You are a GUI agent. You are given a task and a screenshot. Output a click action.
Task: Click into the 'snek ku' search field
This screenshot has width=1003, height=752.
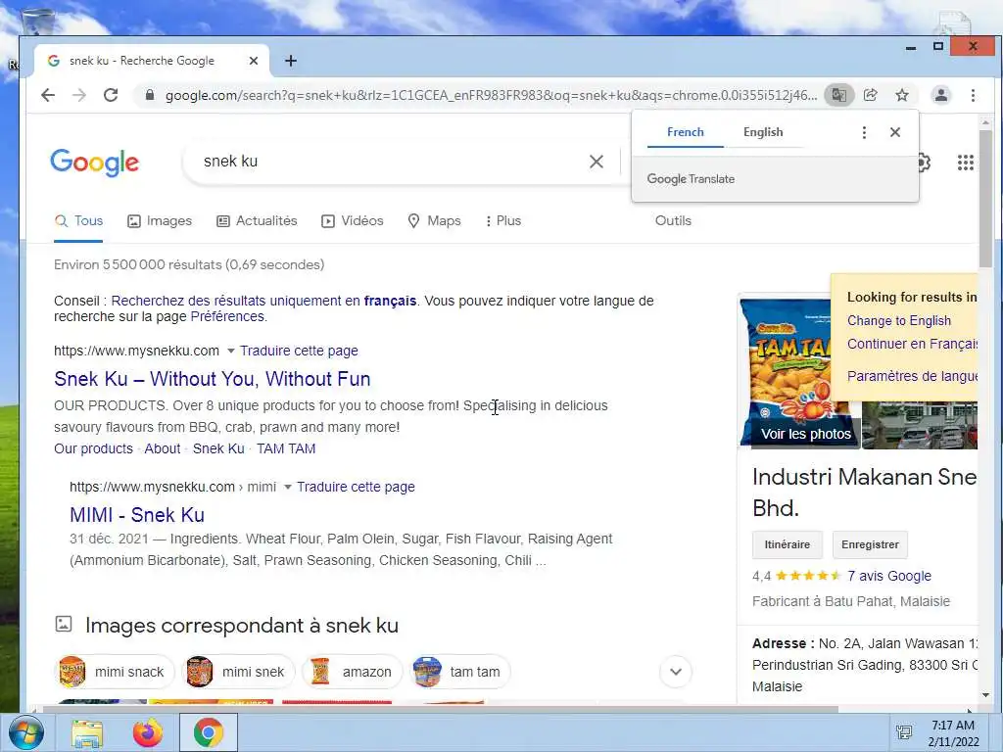pyautogui.click(x=384, y=162)
